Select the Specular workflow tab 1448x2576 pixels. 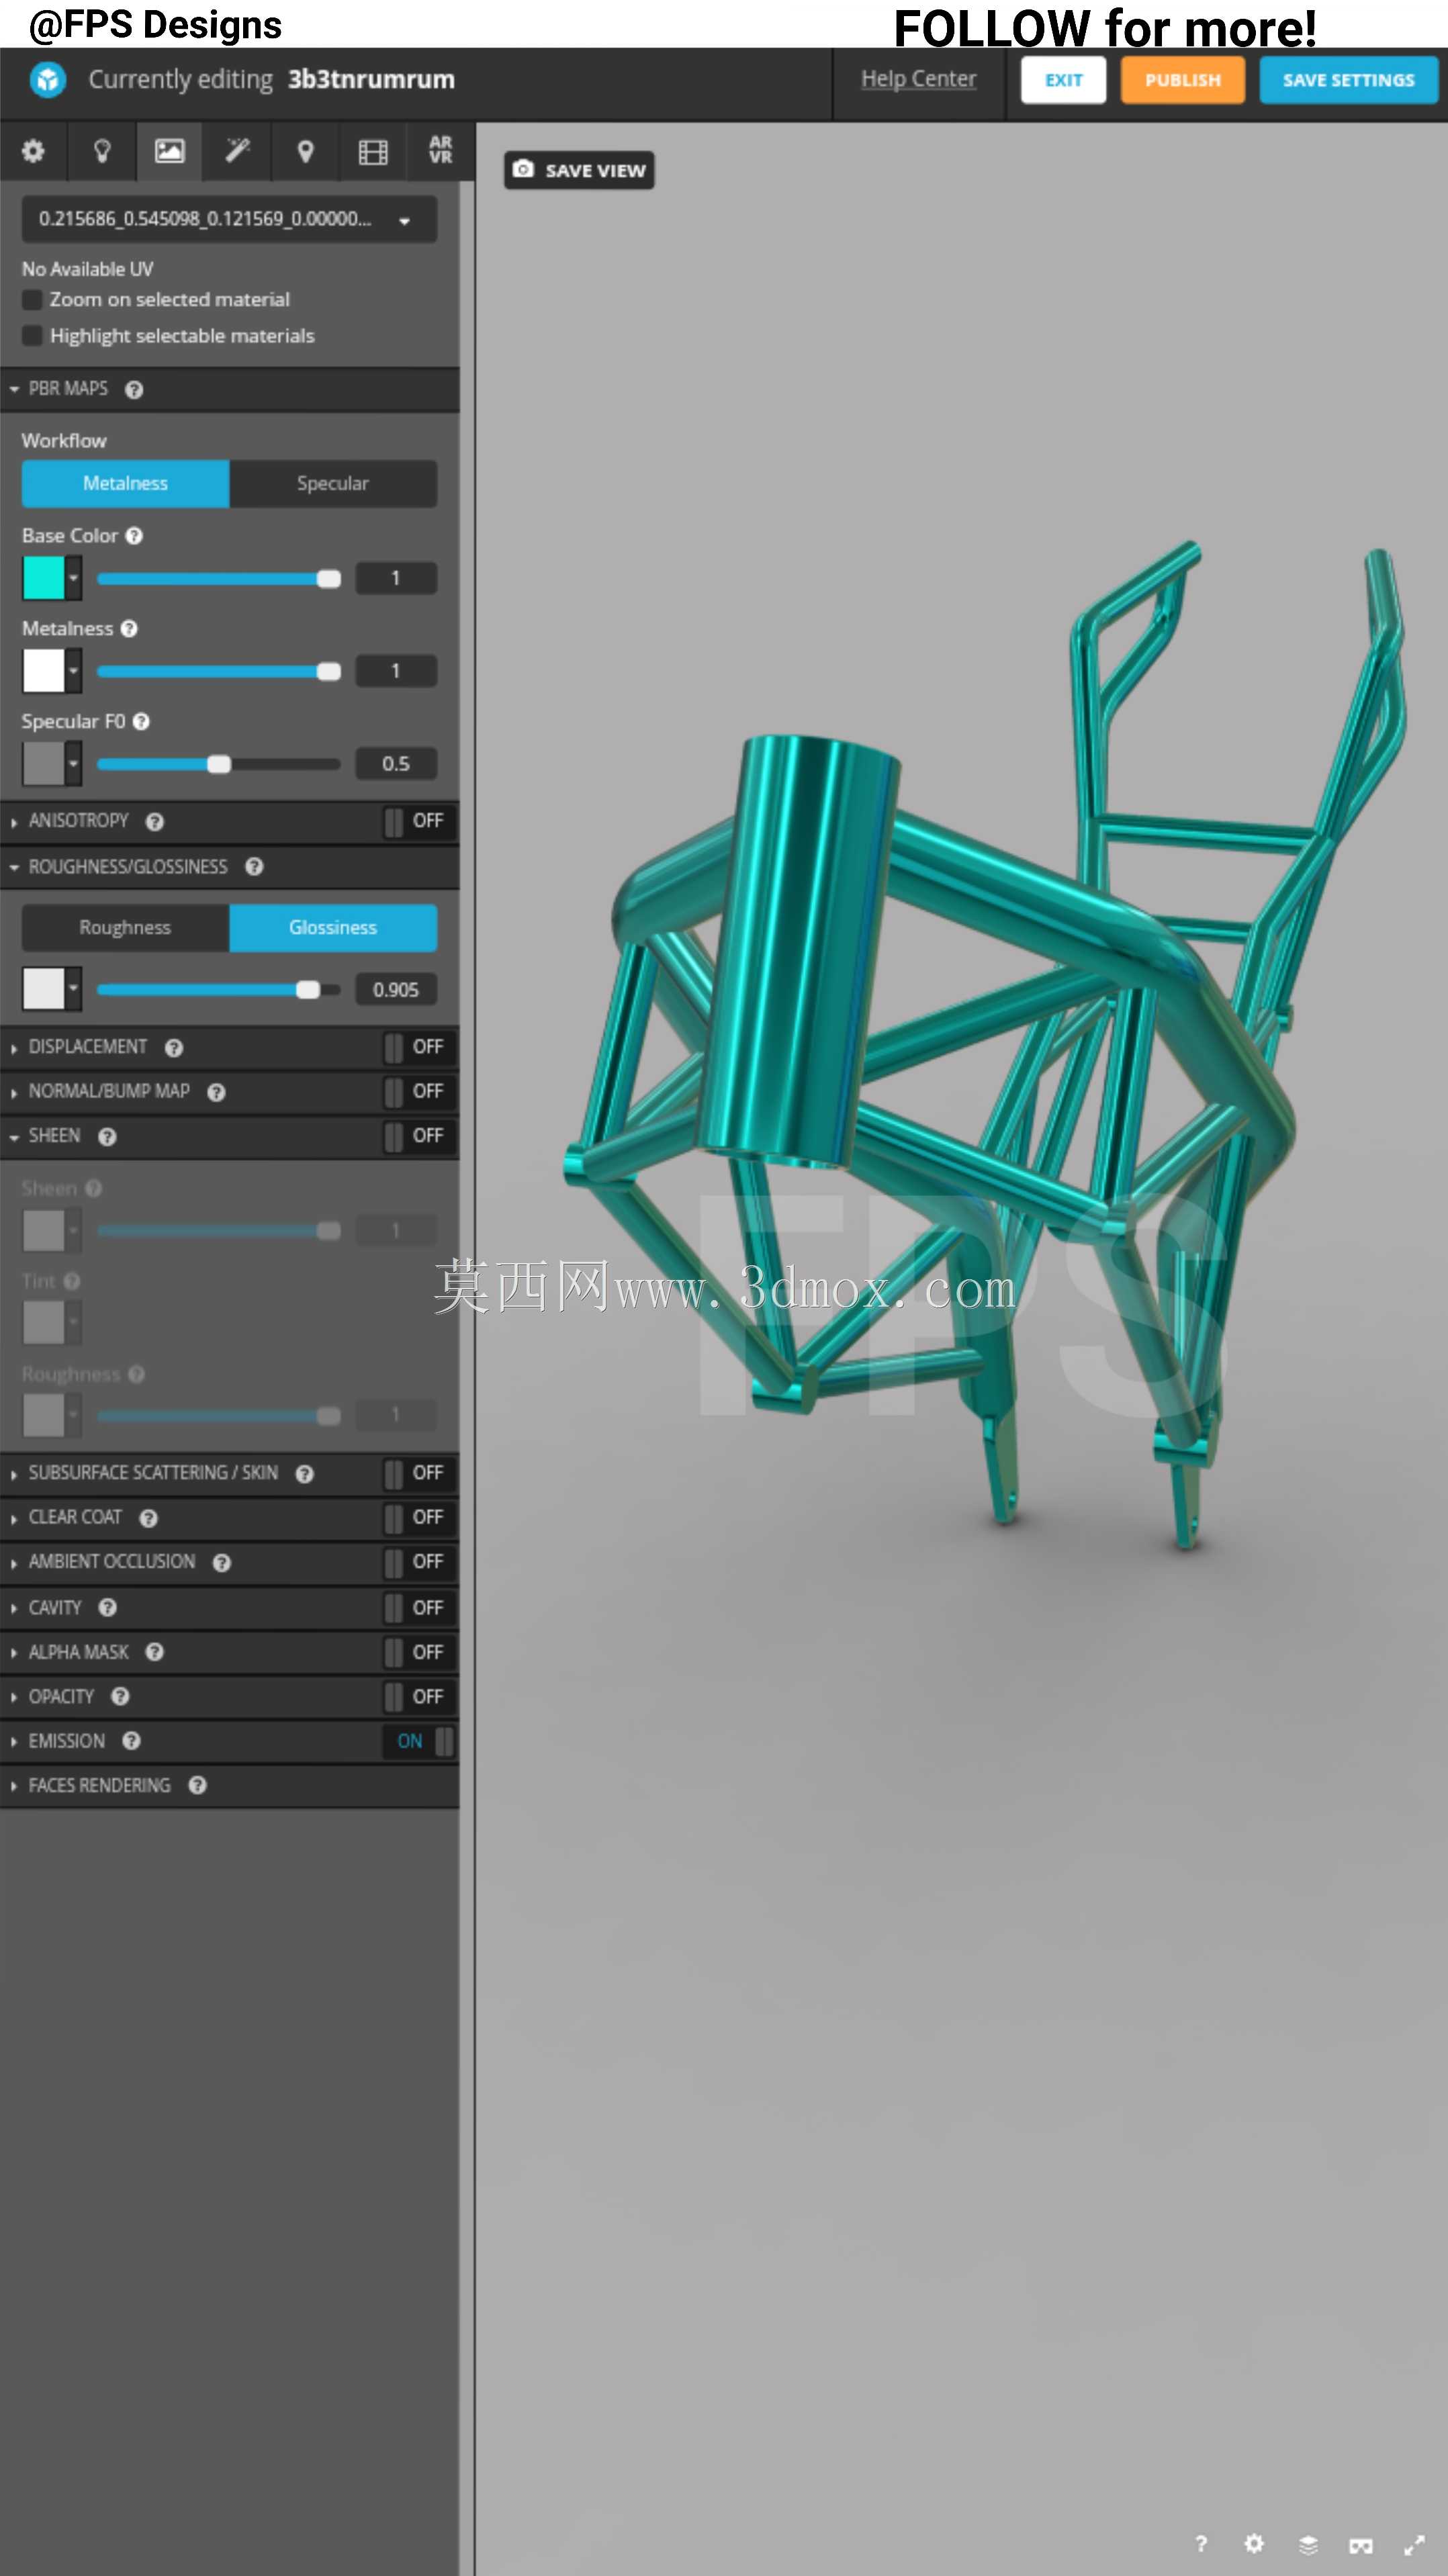[333, 484]
